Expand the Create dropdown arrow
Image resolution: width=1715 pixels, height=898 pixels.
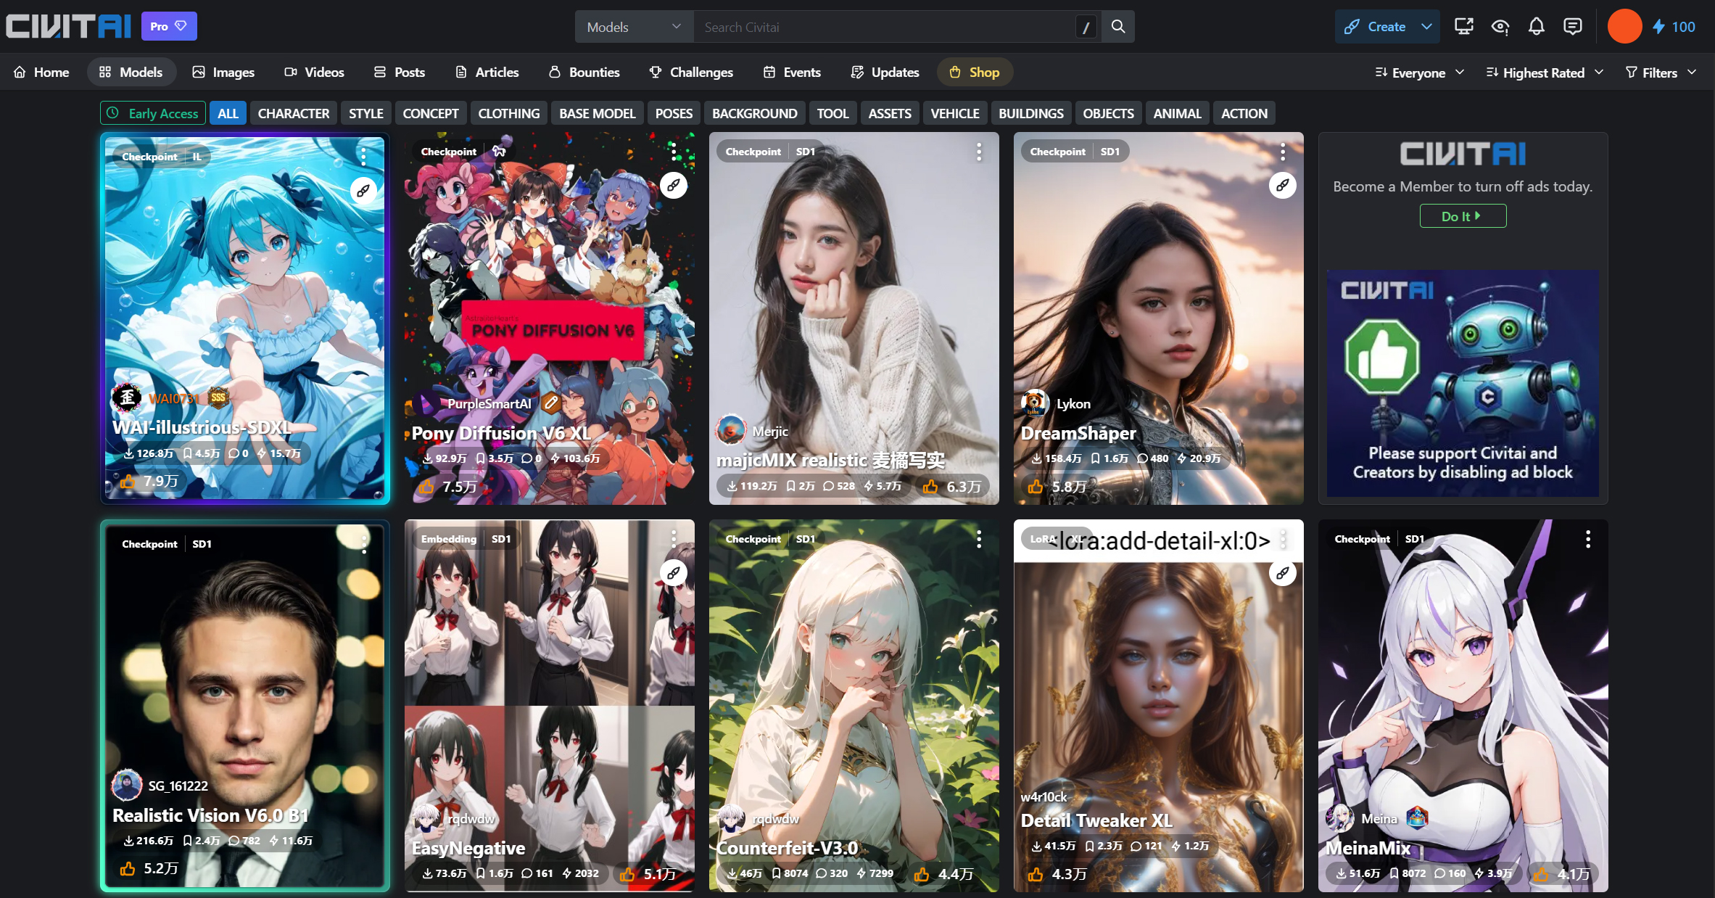coord(1426,27)
